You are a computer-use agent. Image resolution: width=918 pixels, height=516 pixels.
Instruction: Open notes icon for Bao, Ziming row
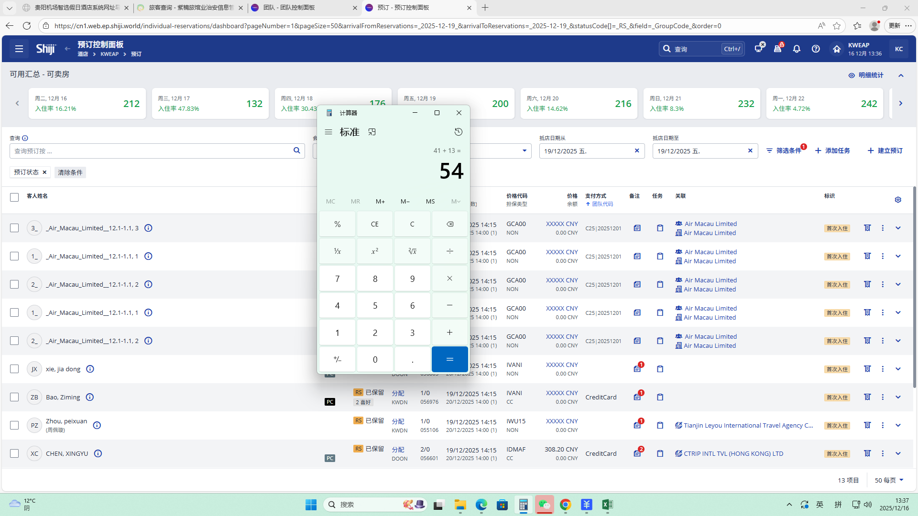(x=637, y=397)
